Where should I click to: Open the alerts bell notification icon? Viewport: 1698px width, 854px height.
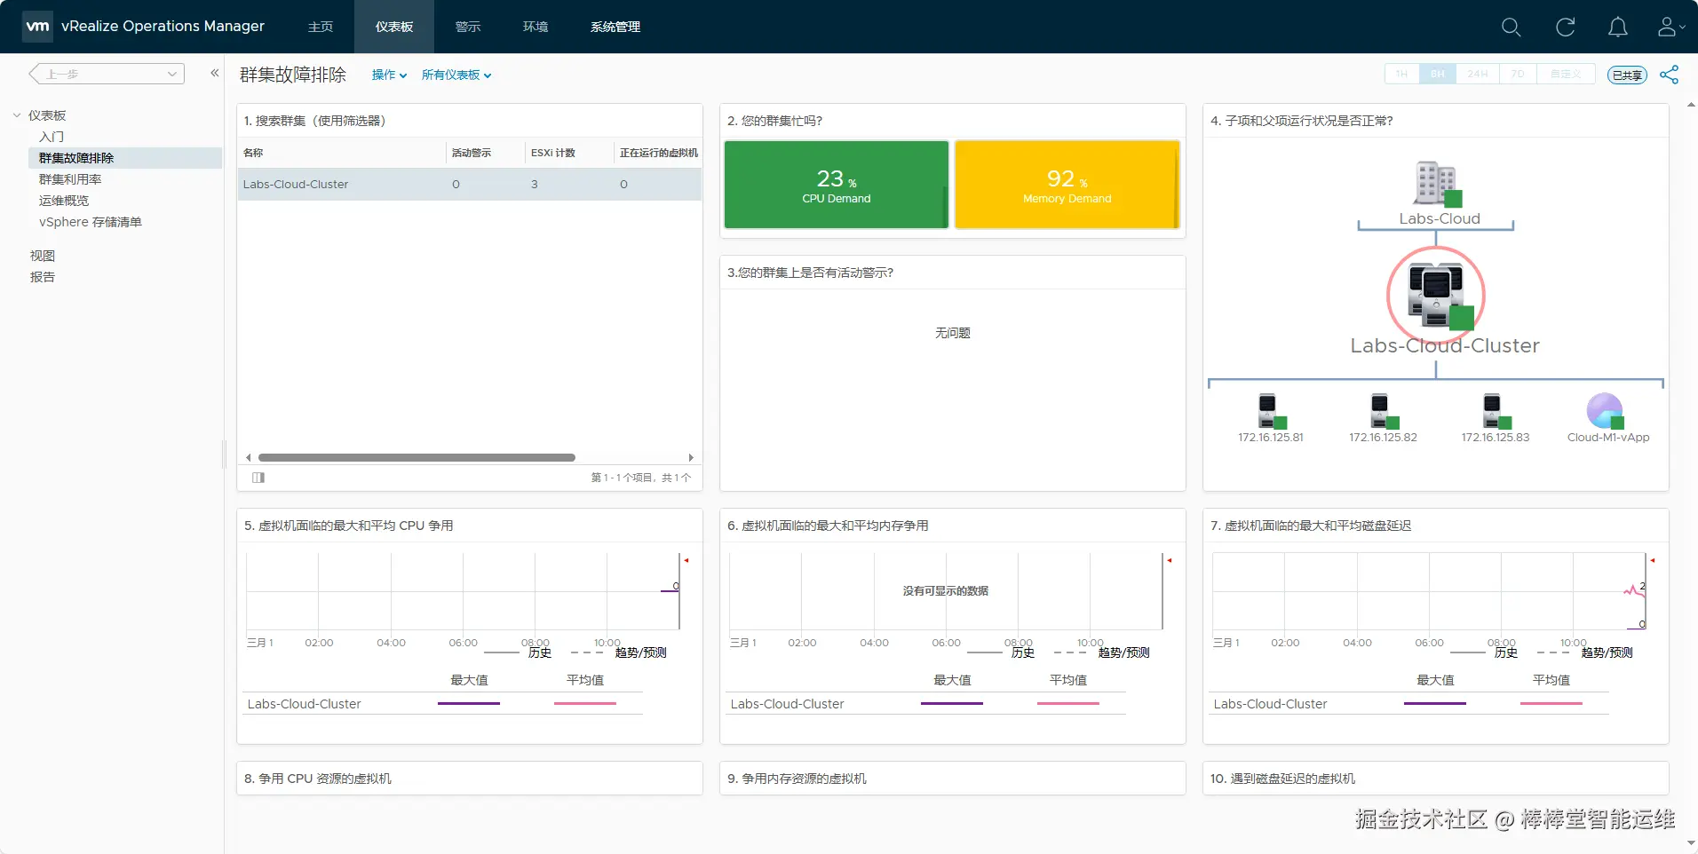[x=1618, y=28]
